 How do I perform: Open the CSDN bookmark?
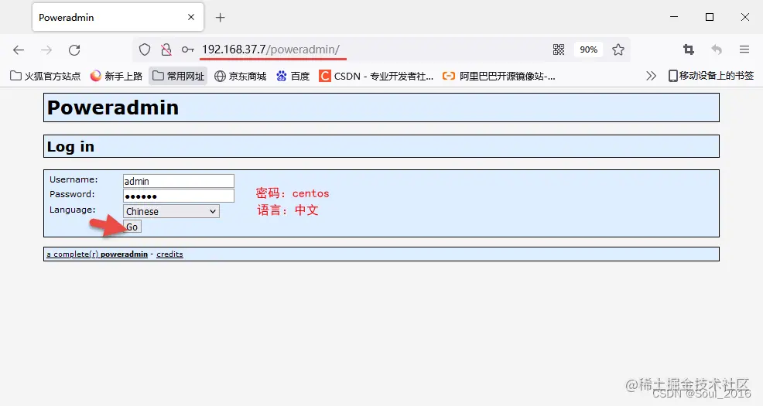(375, 76)
